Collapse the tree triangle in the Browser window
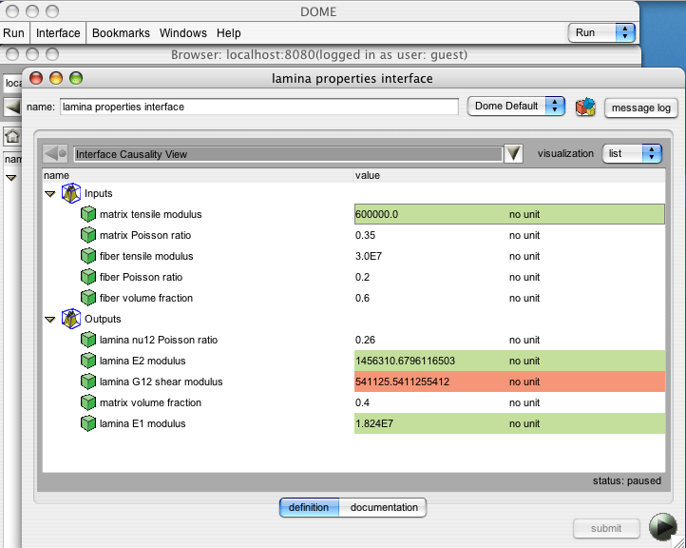 pos(11,178)
